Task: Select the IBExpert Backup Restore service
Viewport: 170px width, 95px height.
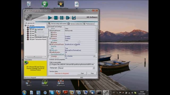Action: click(37, 27)
